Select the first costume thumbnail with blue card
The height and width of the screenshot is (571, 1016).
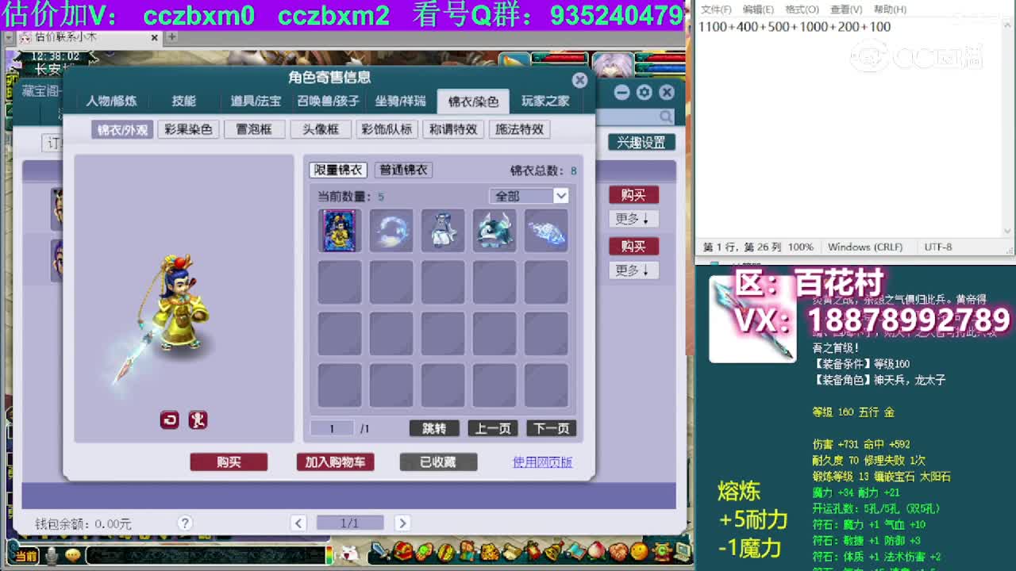click(x=340, y=231)
